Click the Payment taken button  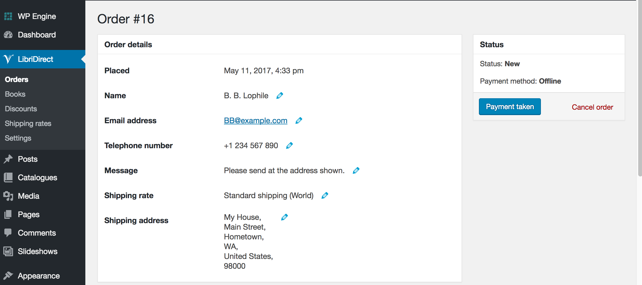[x=510, y=107]
